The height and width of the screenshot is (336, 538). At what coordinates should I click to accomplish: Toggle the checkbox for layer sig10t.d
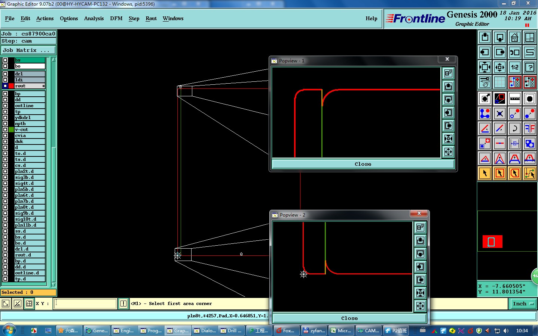(5, 219)
